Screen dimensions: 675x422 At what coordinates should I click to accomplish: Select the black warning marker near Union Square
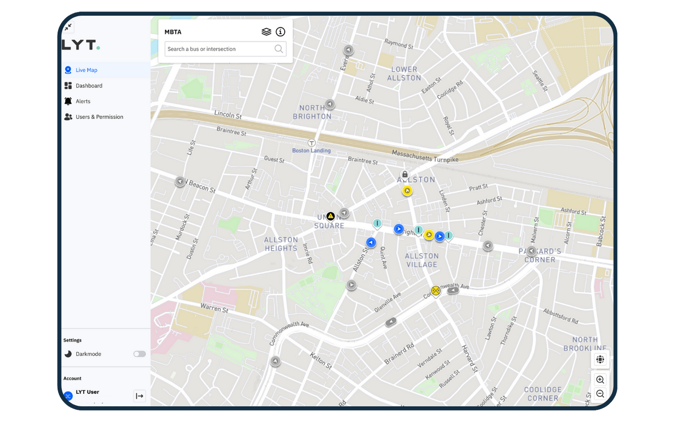tap(331, 215)
